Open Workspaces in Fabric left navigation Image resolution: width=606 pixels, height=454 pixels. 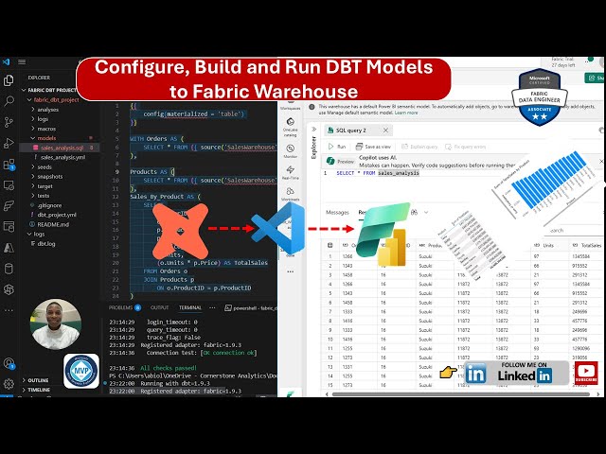[291, 105]
